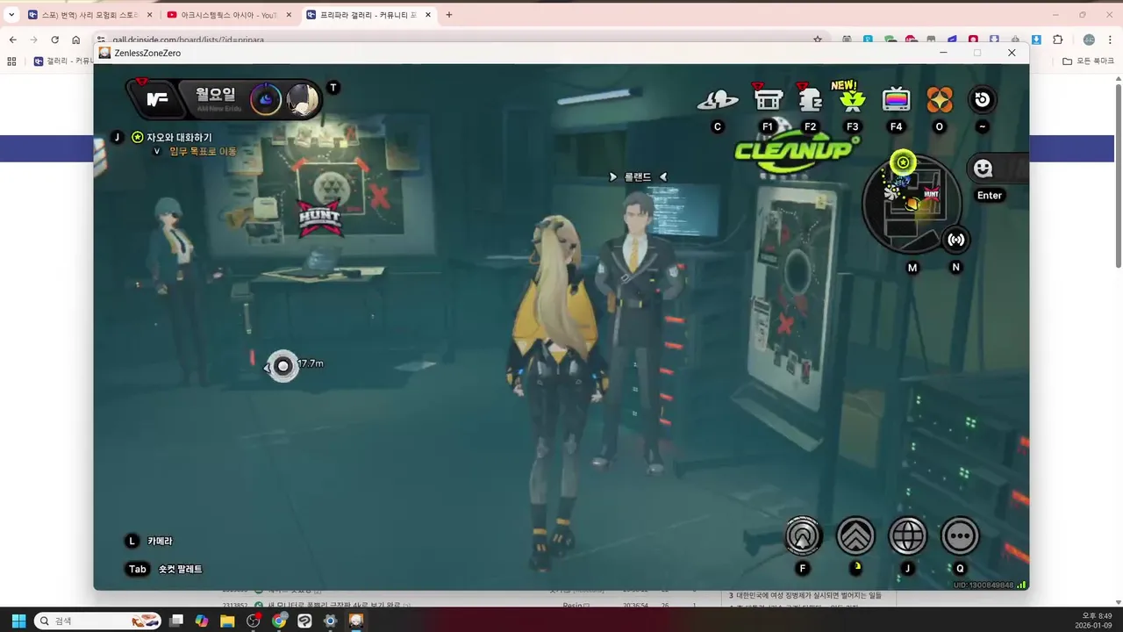Open the smiley chat bubble above Enter
The height and width of the screenshot is (632, 1123).
pyautogui.click(x=984, y=169)
